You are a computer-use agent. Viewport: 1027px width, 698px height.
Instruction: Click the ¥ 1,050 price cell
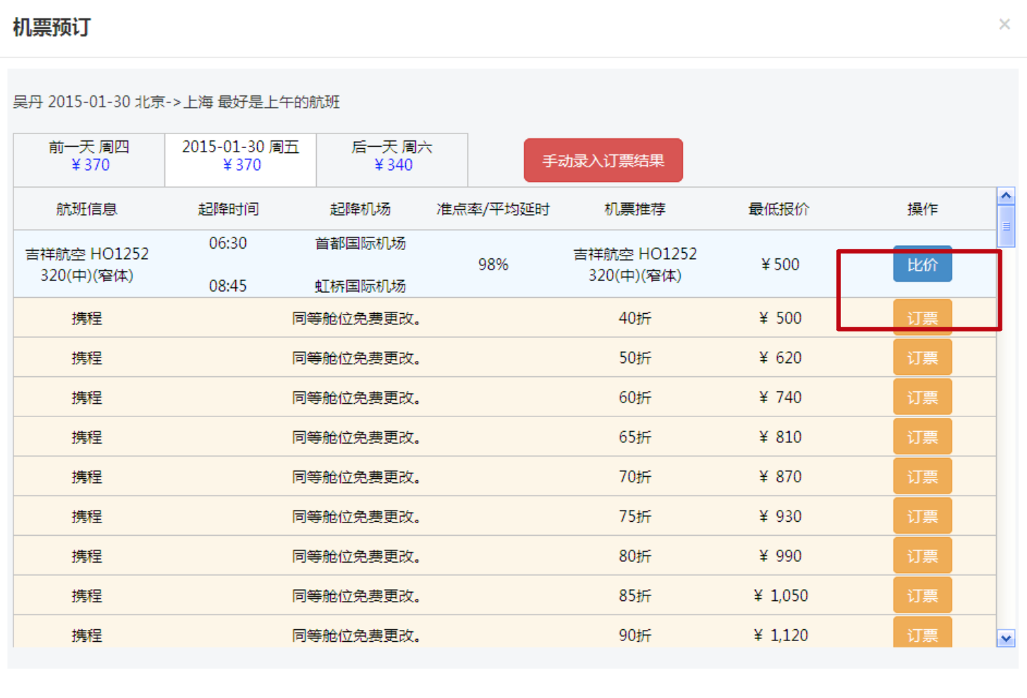(780, 595)
